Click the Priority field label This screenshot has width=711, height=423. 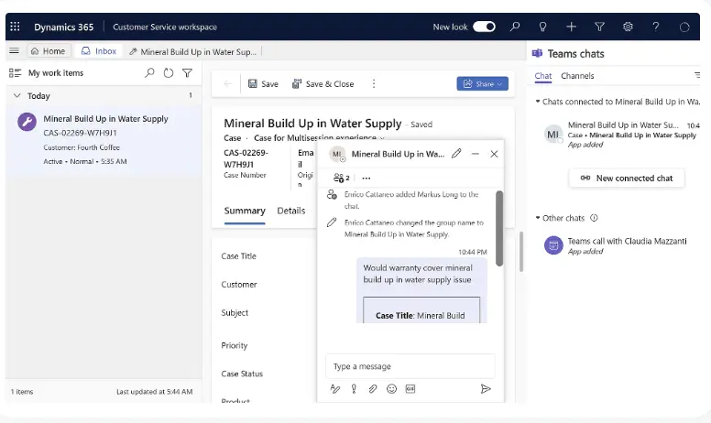point(235,345)
